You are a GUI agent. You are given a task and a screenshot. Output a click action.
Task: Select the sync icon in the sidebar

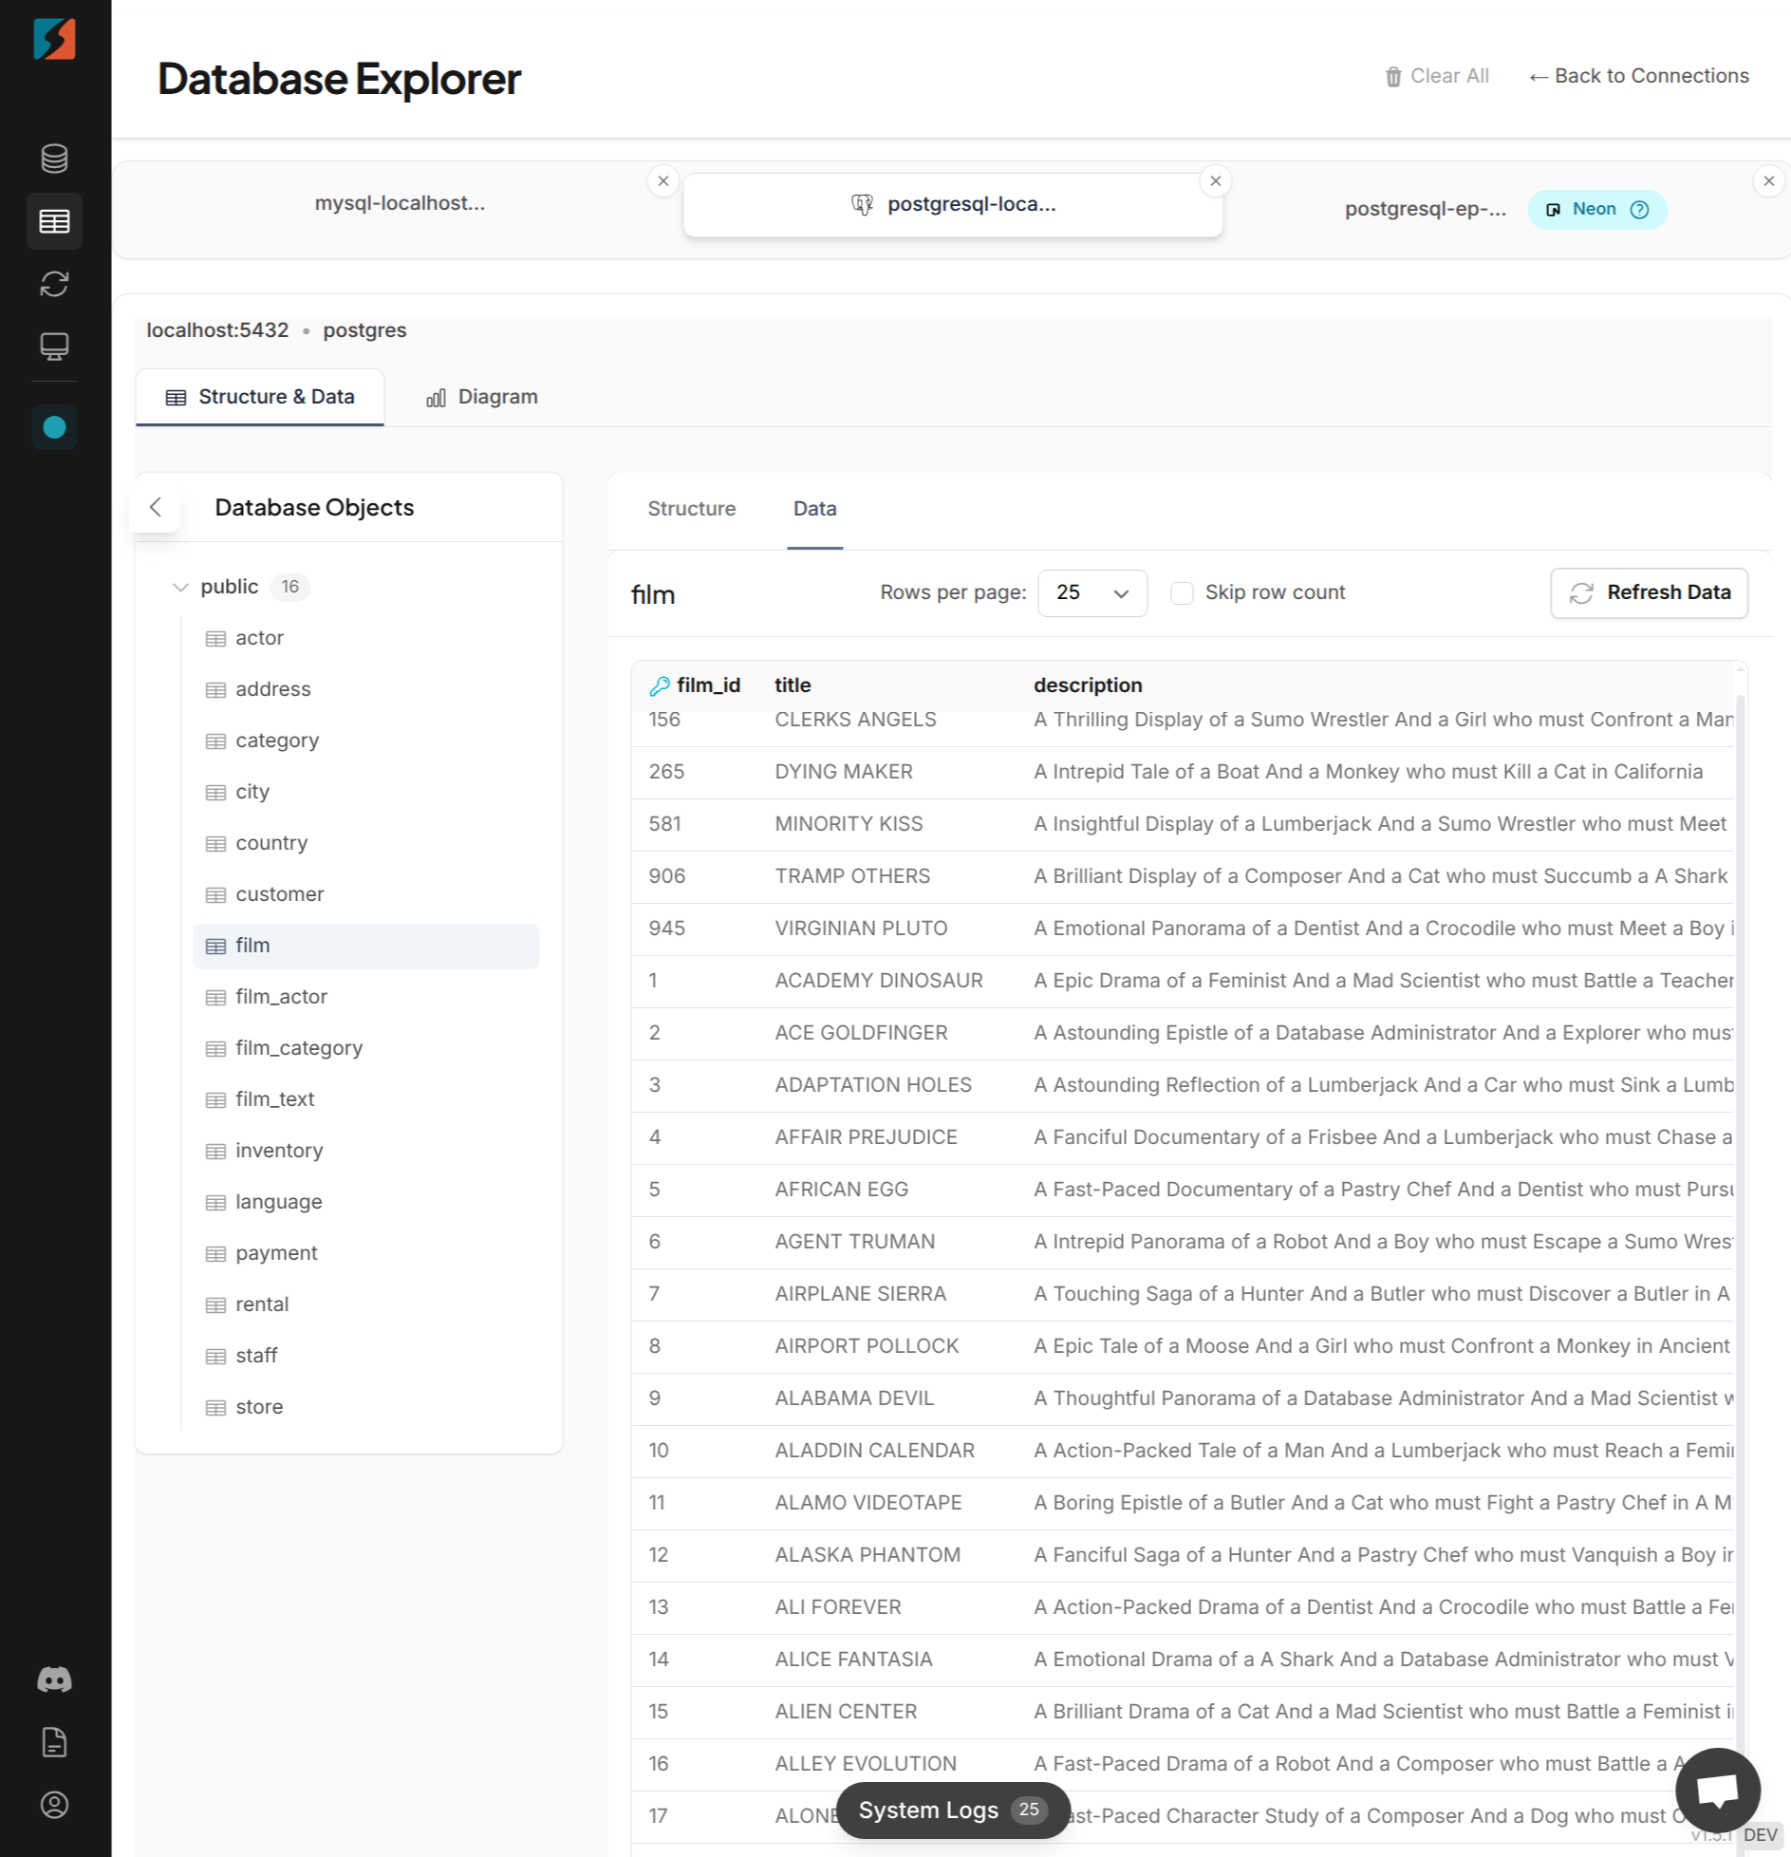(x=54, y=284)
